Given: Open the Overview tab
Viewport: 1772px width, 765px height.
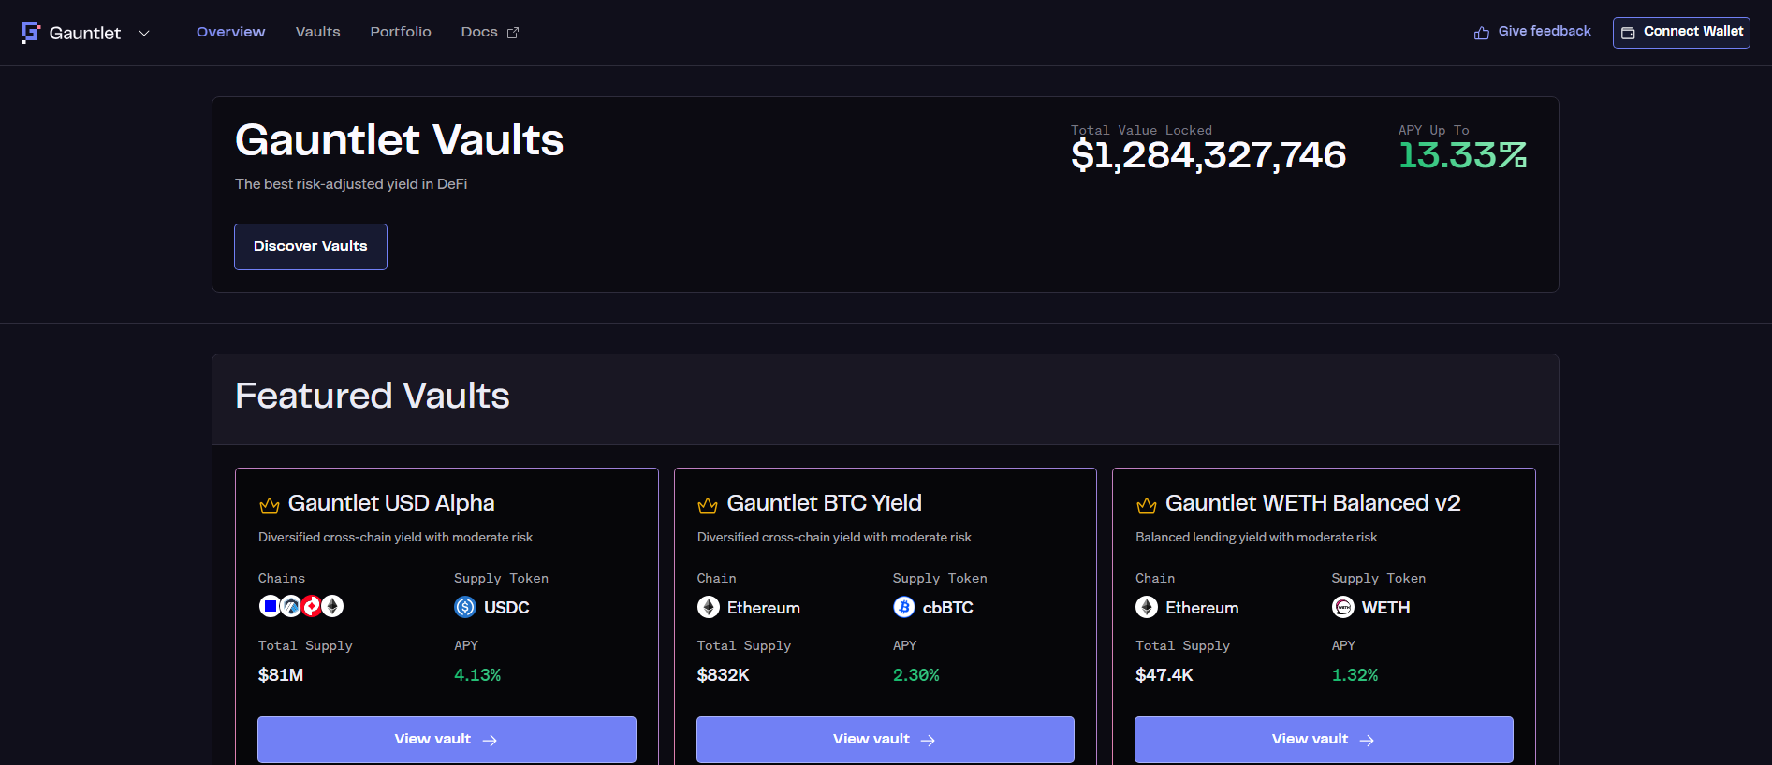Looking at the screenshot, I should 230,32.
